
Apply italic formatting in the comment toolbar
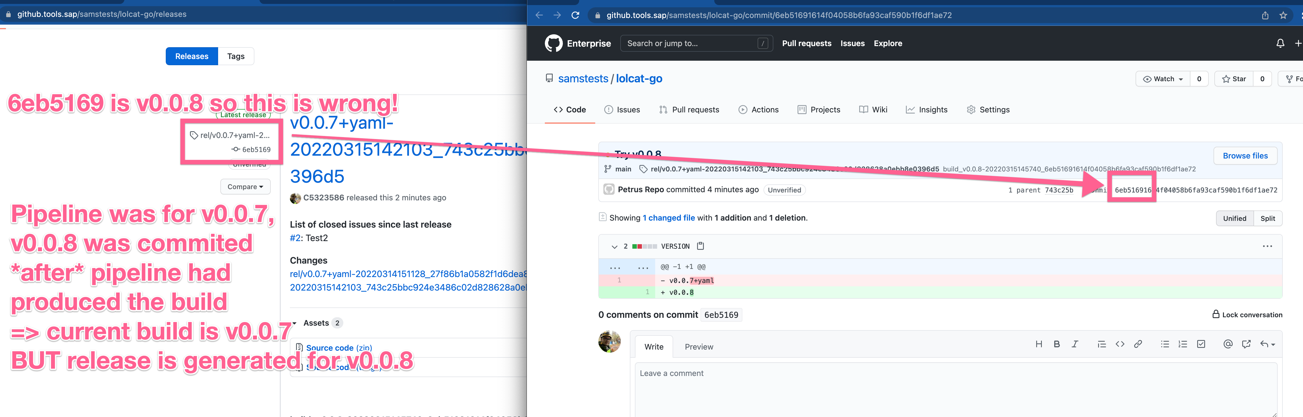[1074, 344]
